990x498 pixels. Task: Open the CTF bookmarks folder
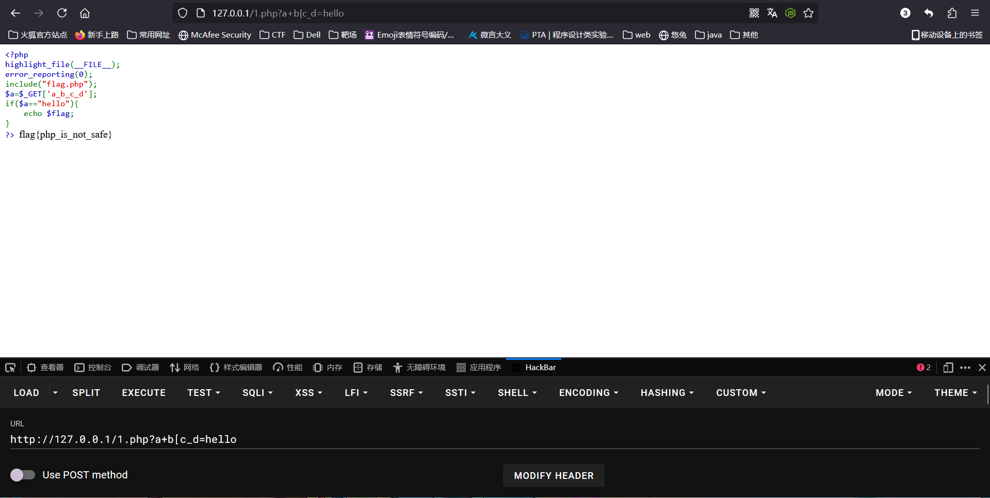pyautogui.click(x=272, y=35)
